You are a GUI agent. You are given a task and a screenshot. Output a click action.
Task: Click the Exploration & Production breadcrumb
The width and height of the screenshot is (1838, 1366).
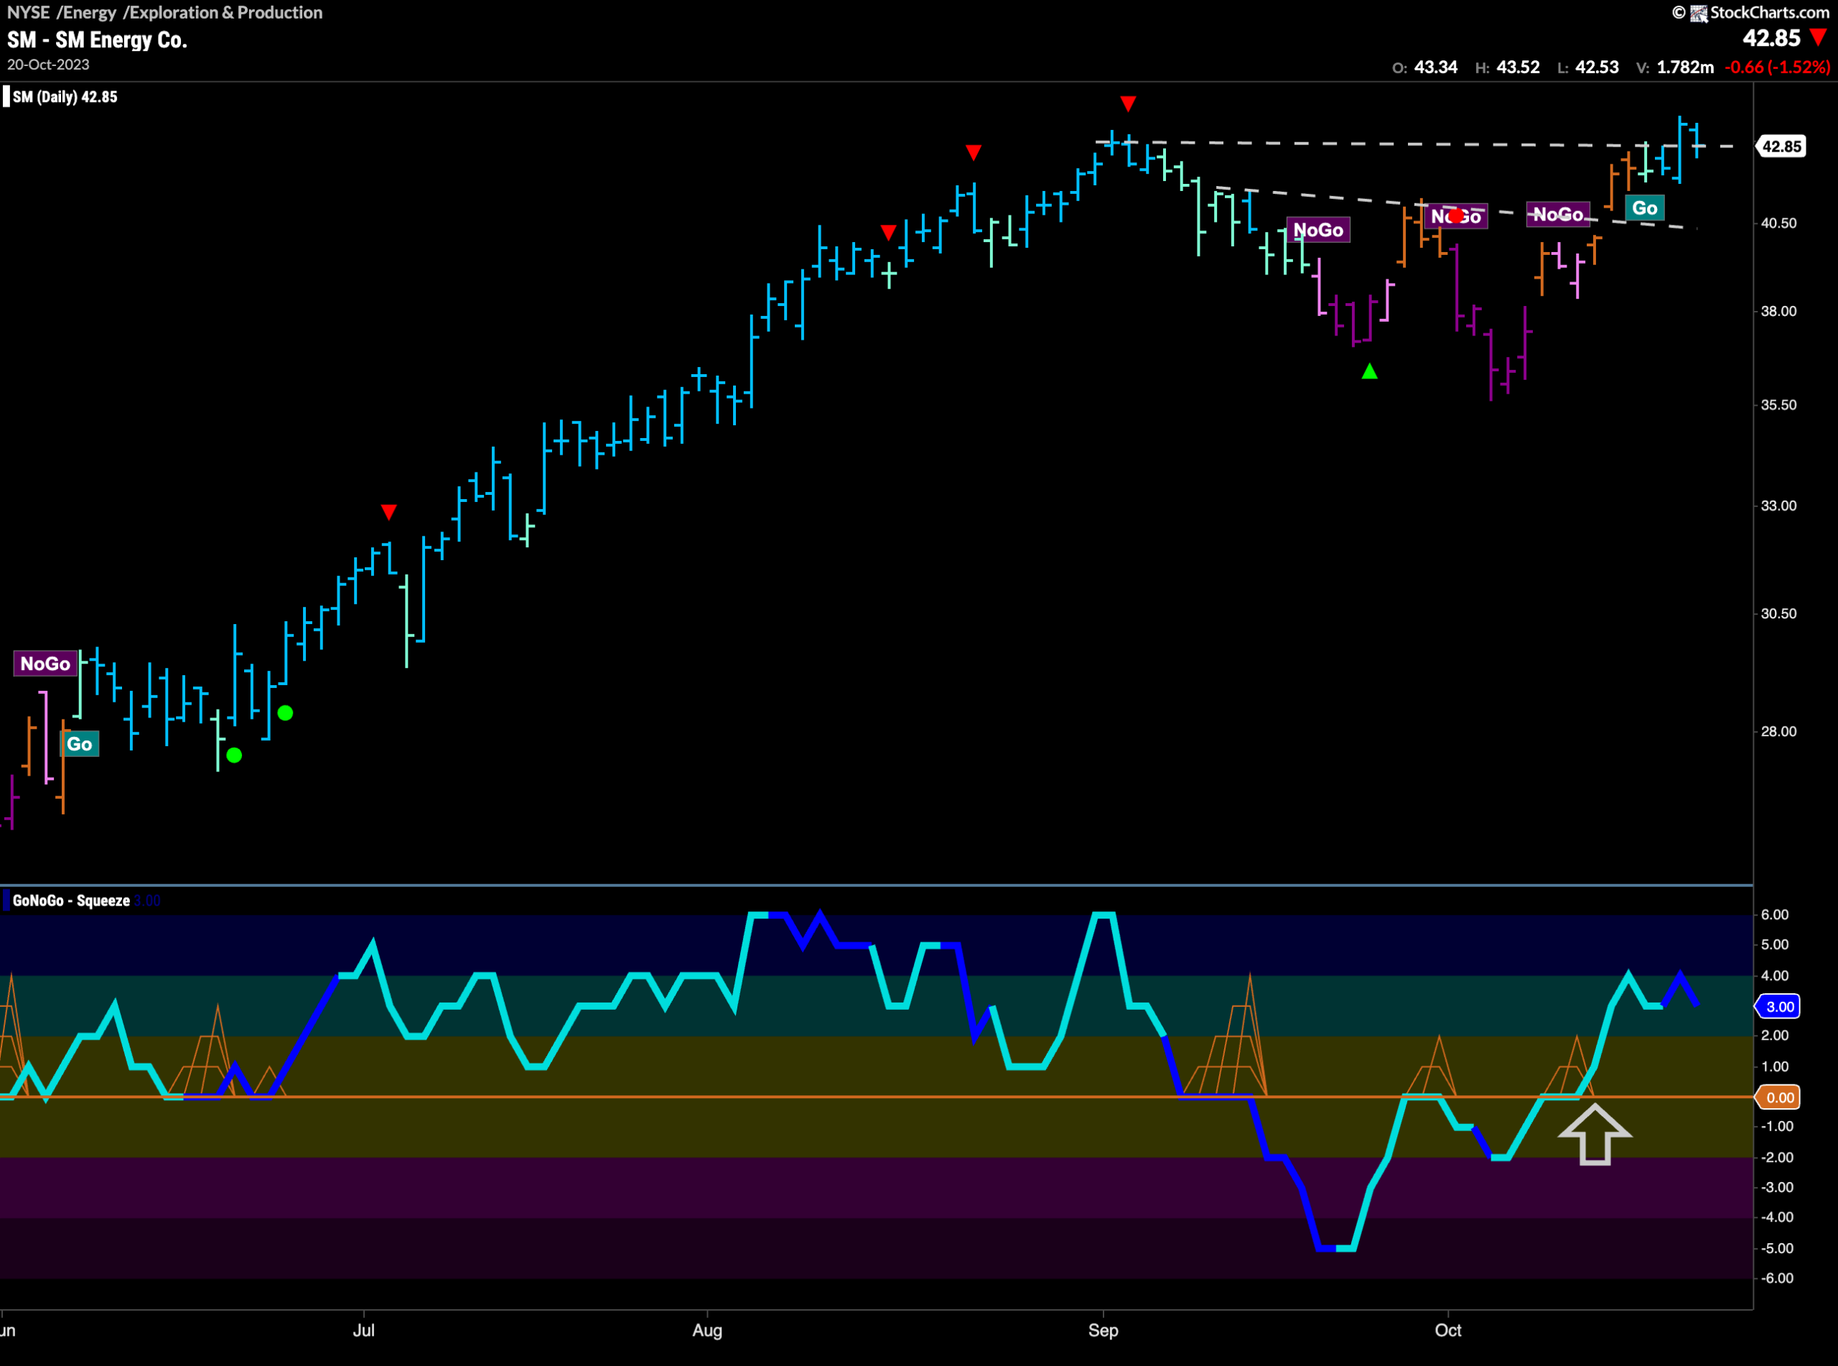(x=225, y=12)
